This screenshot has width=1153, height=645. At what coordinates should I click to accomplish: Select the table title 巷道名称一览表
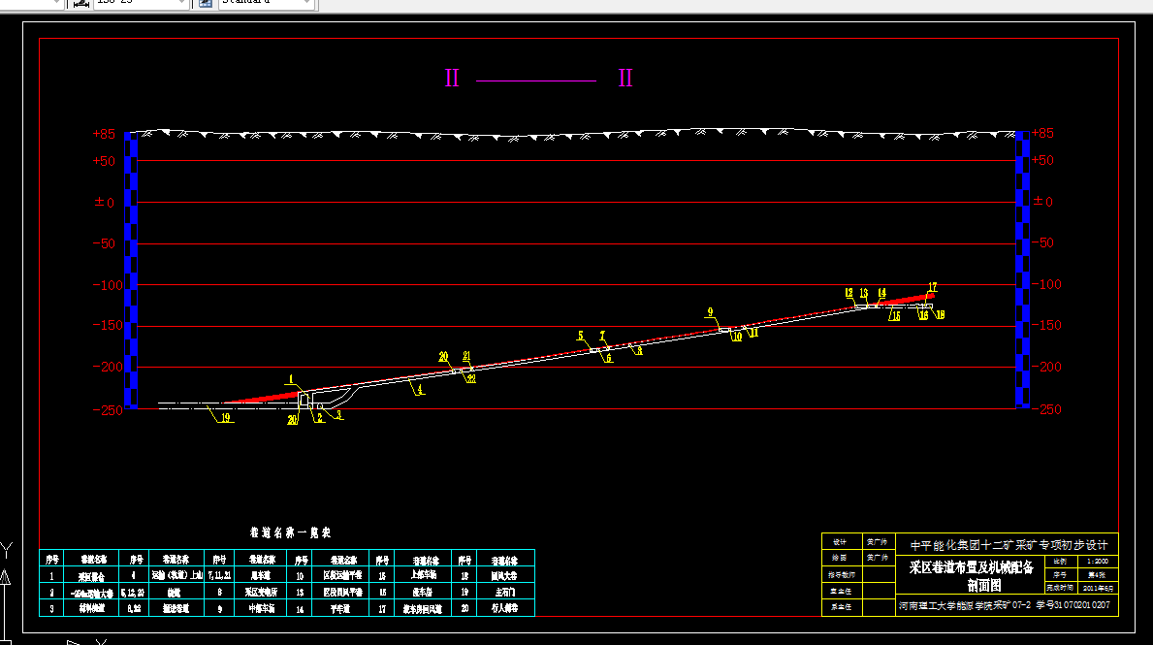[x=291, y=532]
